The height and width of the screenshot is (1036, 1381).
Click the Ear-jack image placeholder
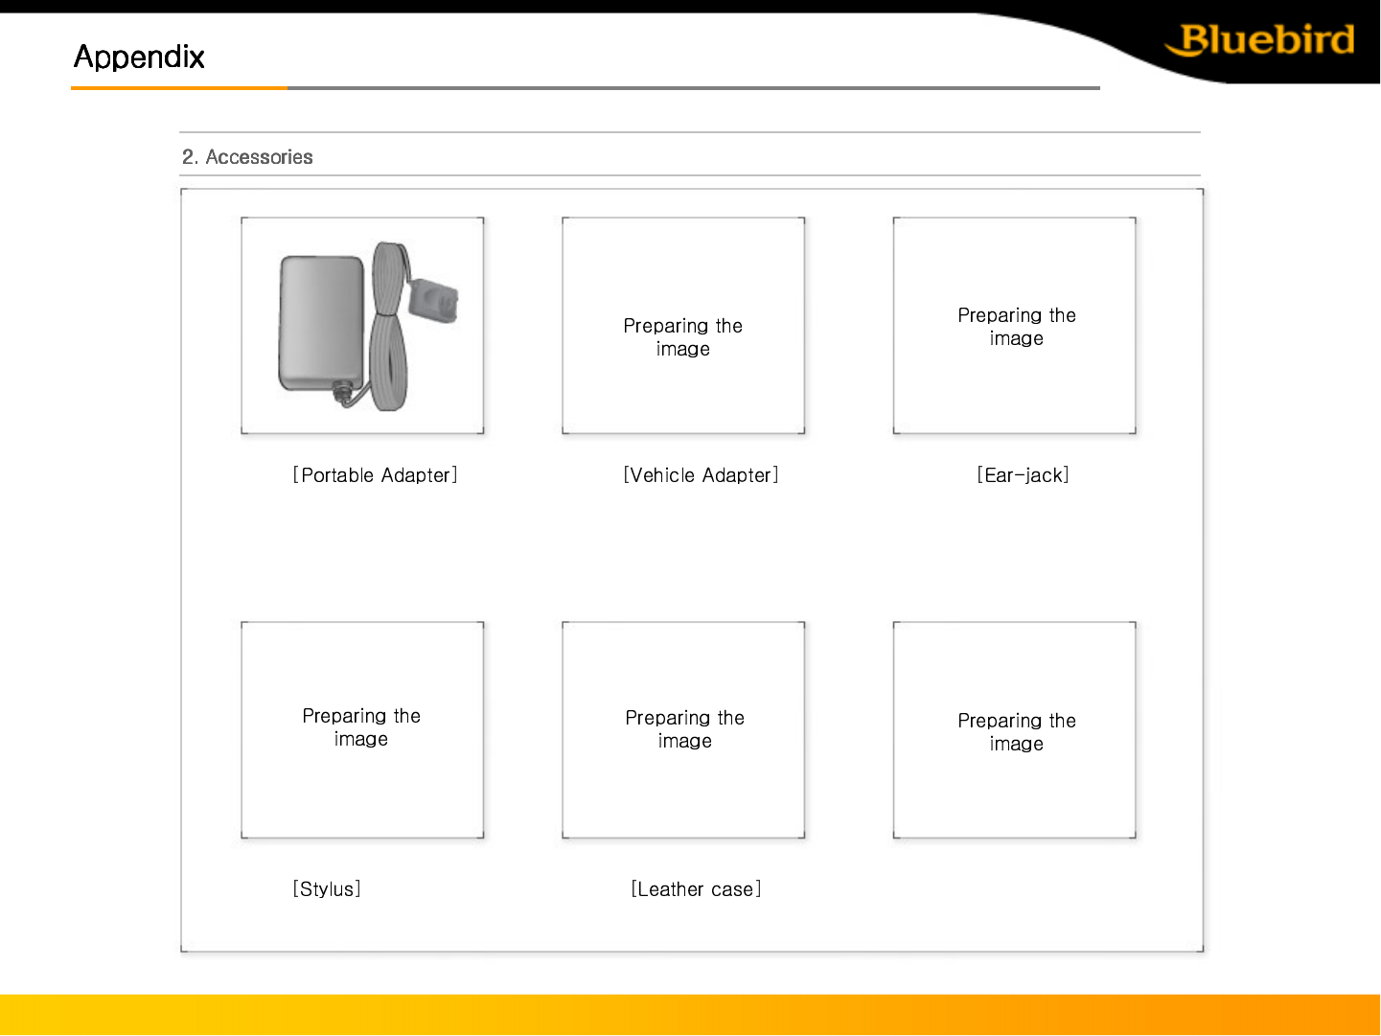coord(1015,326)
